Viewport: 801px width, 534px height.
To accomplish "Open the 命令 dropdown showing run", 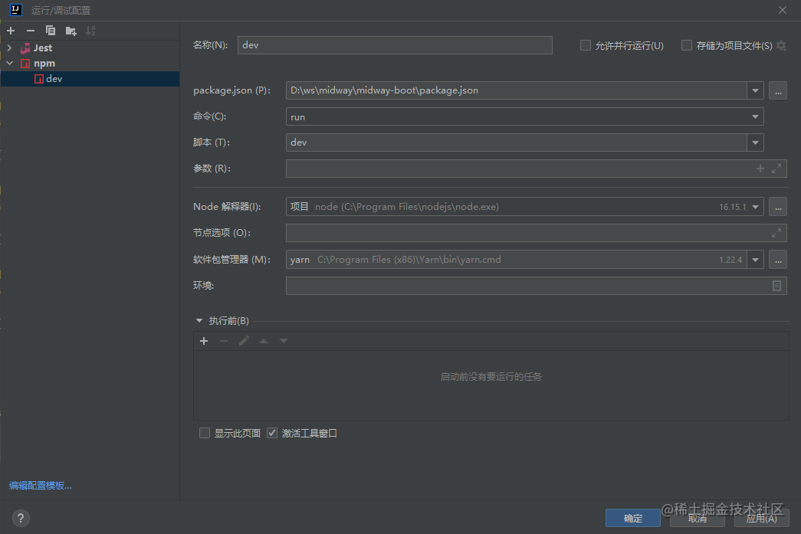I will pyautogui.click(x=755, y=116).
